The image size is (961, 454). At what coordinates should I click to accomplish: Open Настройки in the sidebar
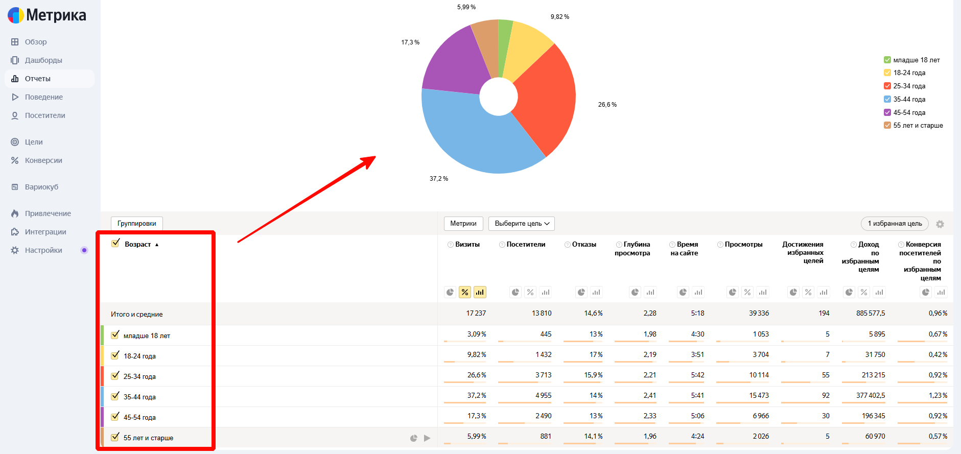tap(43, 250)
